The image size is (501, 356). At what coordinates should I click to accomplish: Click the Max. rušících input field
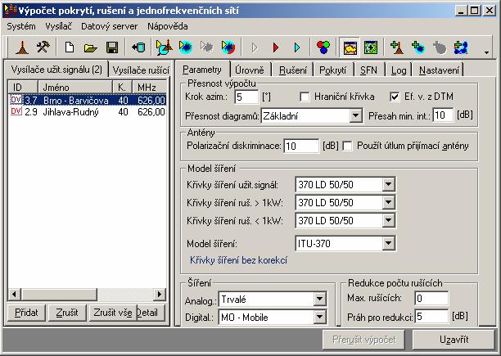click(431, 298)
